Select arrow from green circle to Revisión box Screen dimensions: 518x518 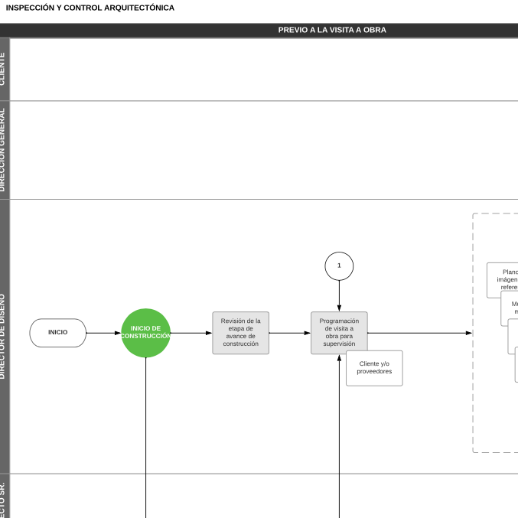[191, 333]
